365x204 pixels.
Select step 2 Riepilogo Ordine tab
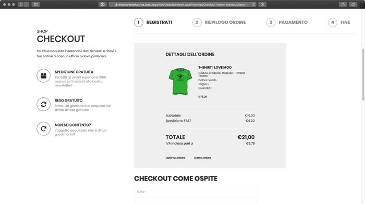click(219, 22)
